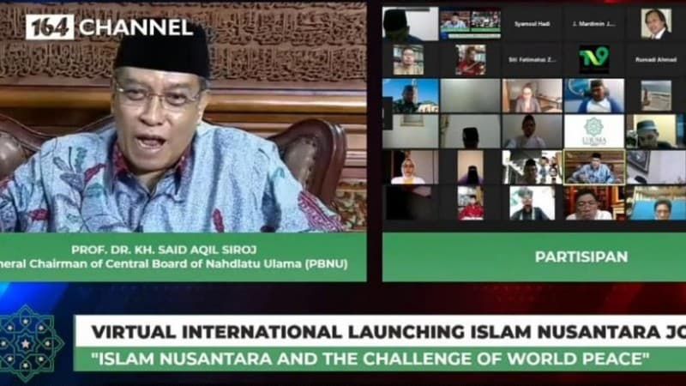Select the bottom-row man in white with glasses
Image resolution: width=686 pixels, height=386 pixels.
593,203
